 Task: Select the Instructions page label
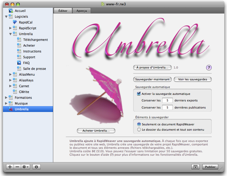click(32, 51)
